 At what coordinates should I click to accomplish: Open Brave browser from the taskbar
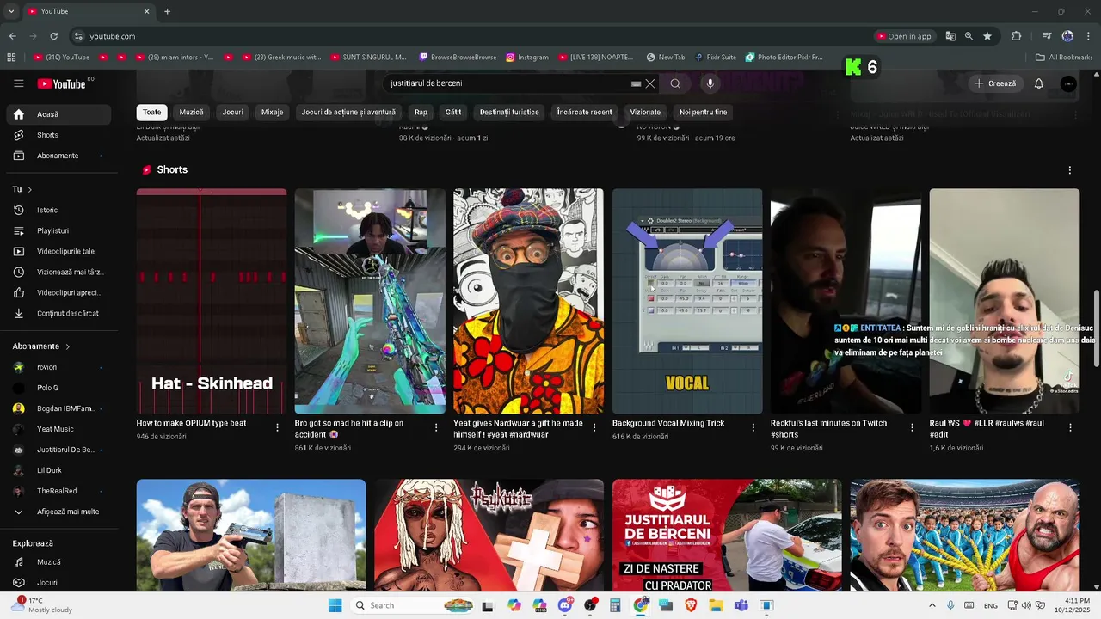click(x=691, y=605)
